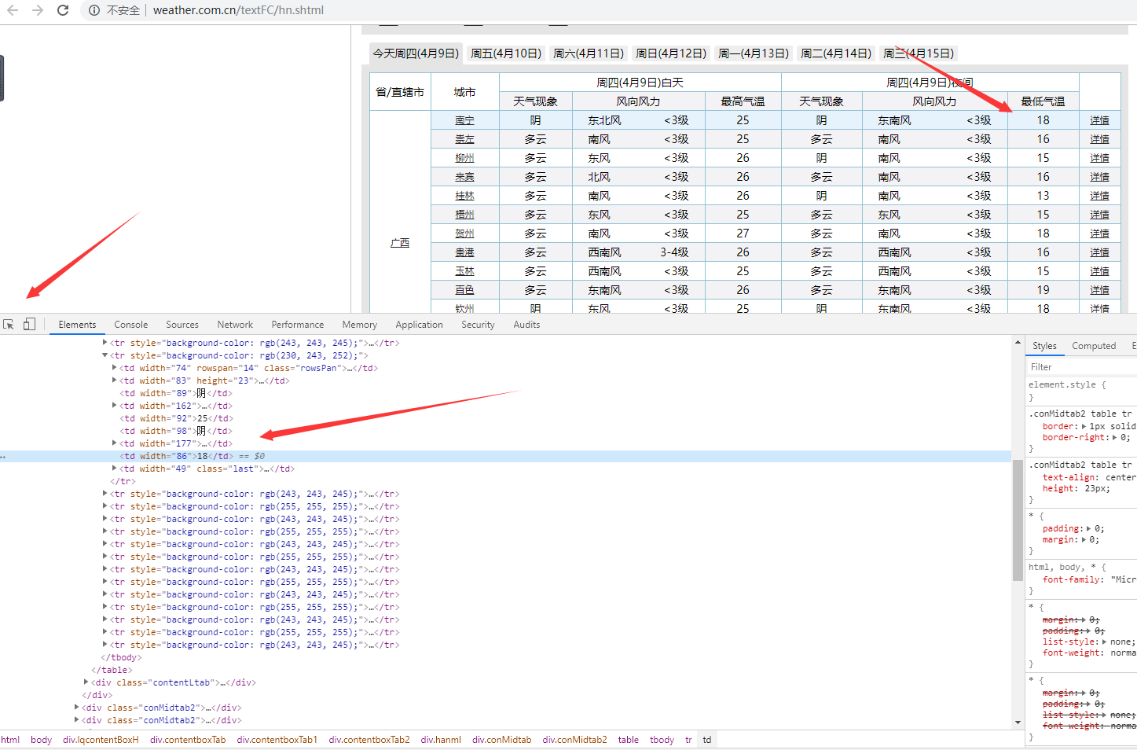Select the Styles pane tab
Image resolution: width=1137 pixels, height=750 pixels.
1044,346
